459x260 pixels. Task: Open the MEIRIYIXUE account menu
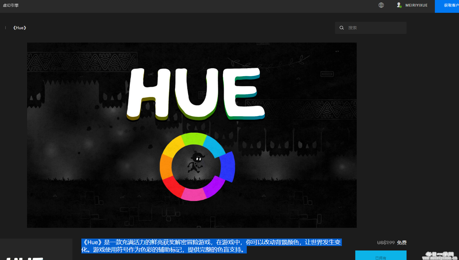click(x=416, y=5)
